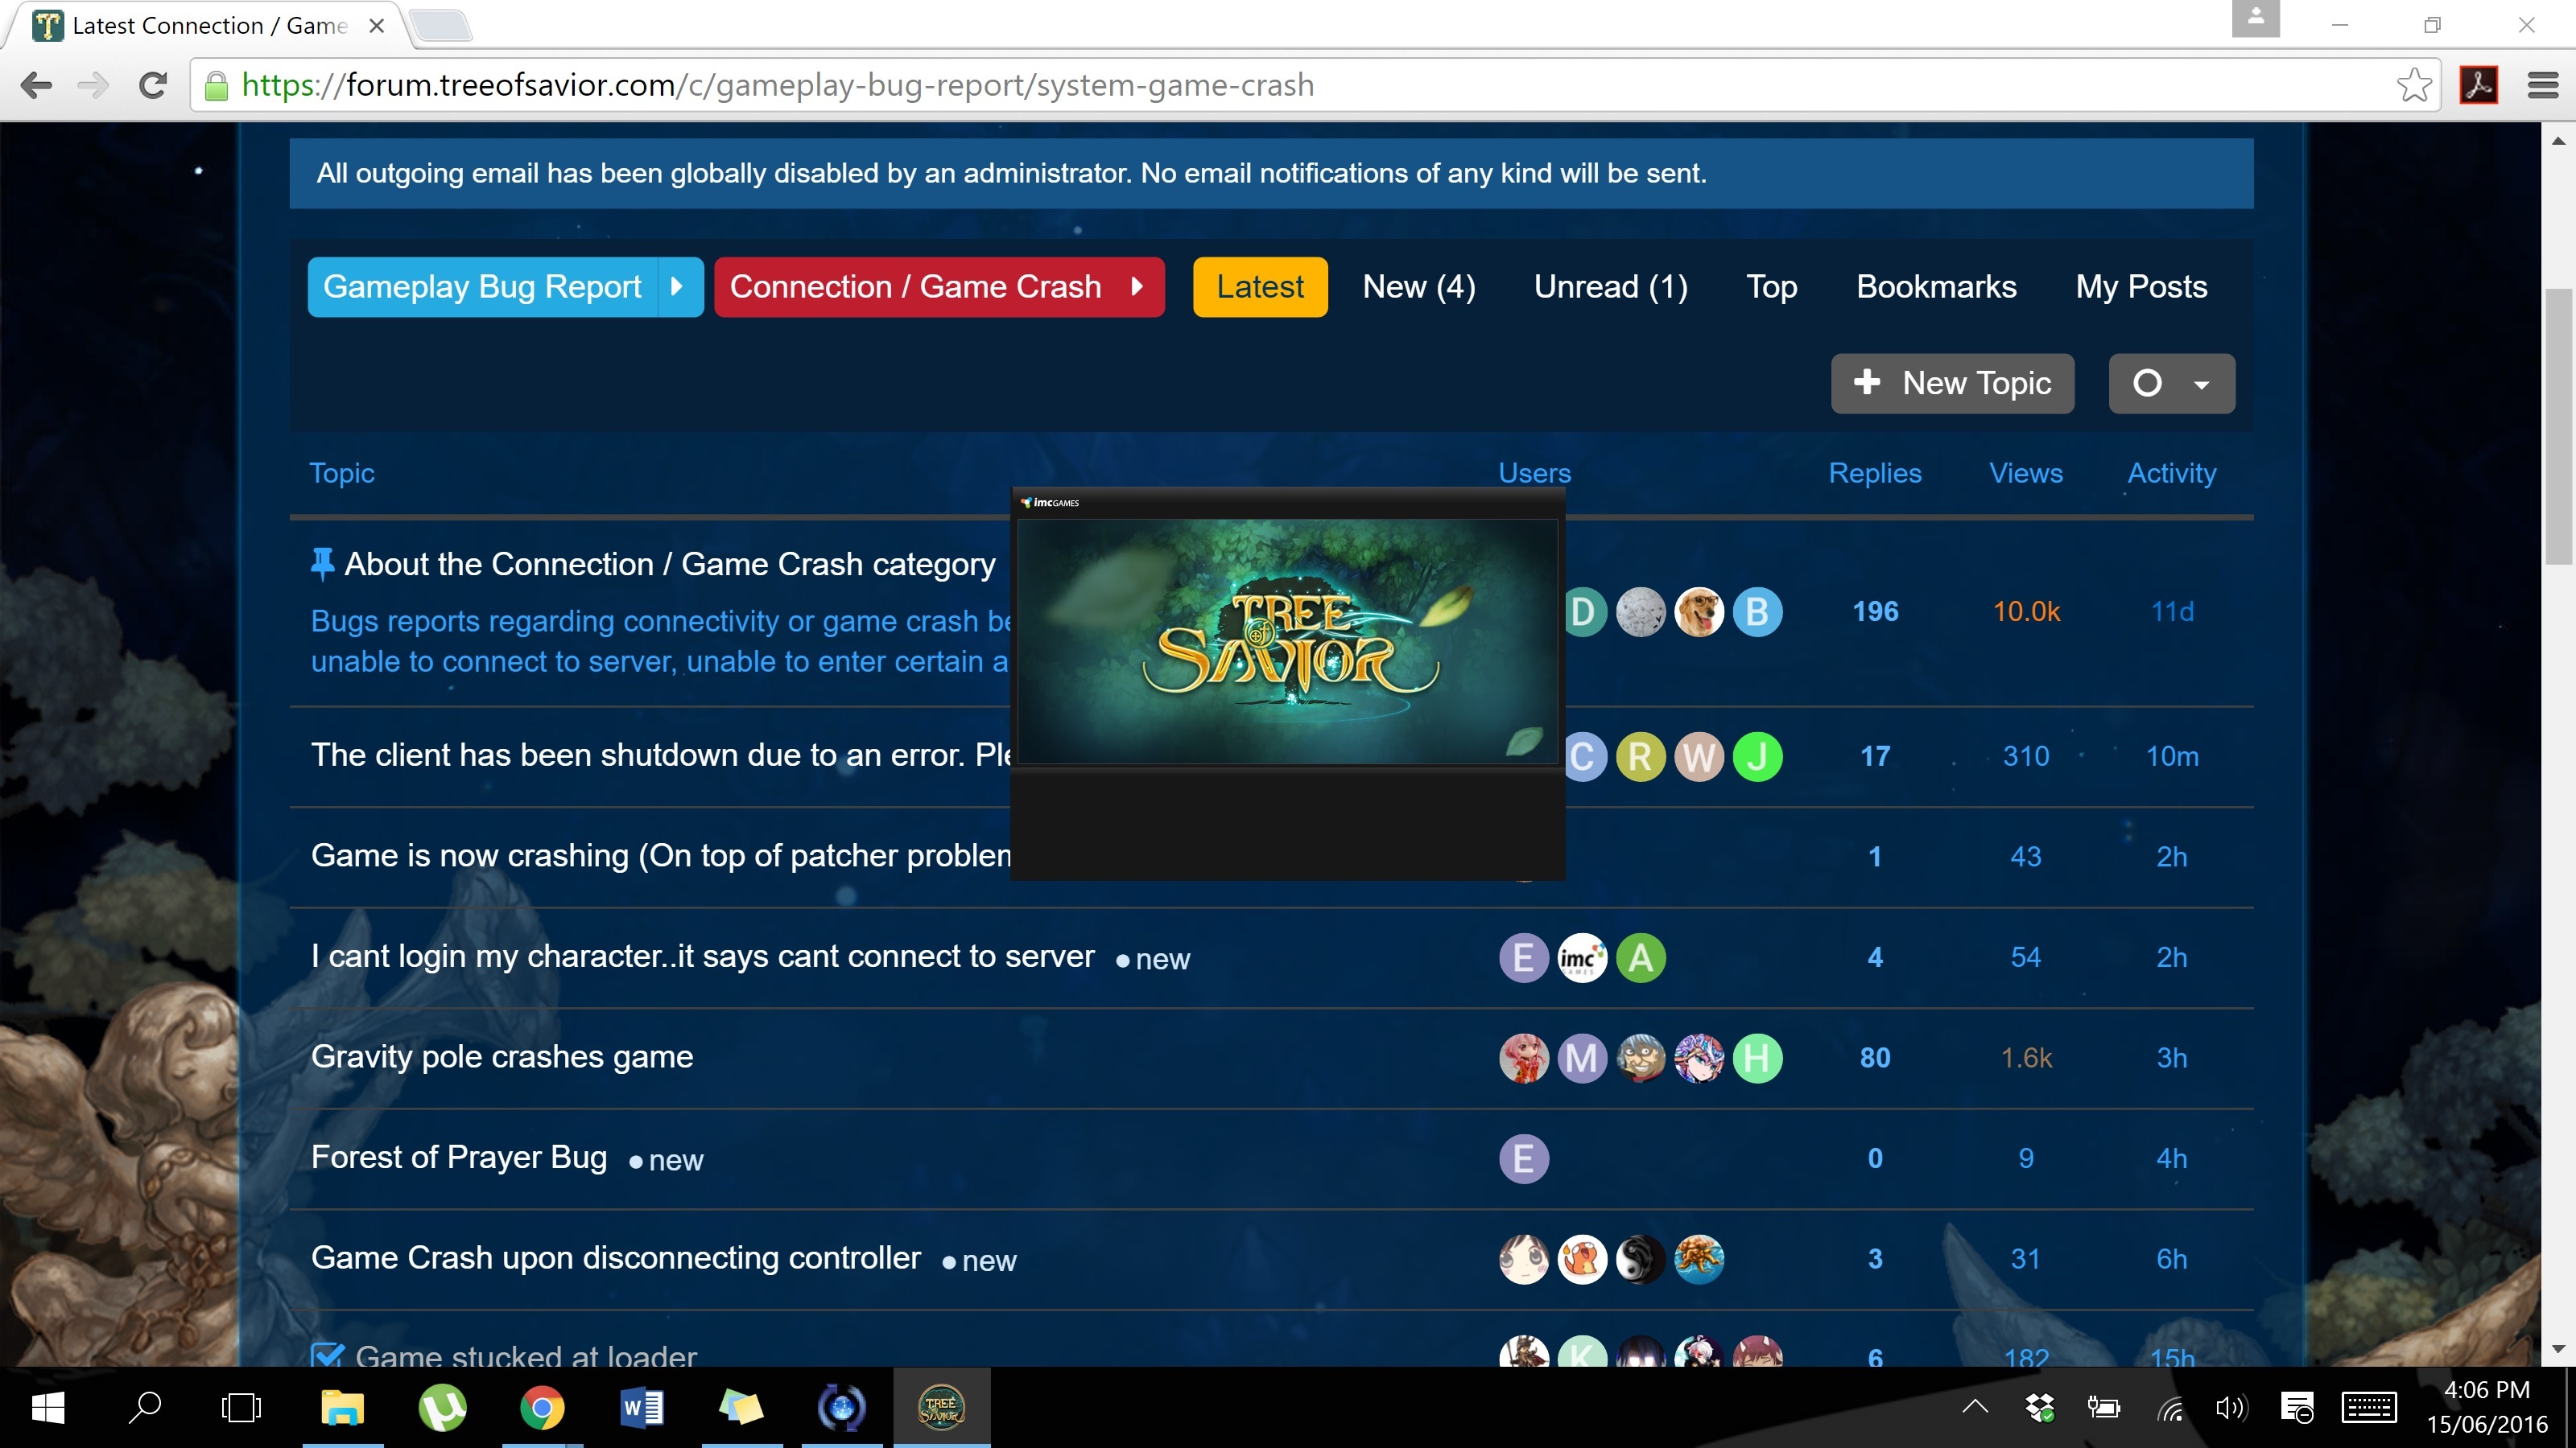
Task: Open the notification level circle dropdown
Action: click(x=2170, y=384)
